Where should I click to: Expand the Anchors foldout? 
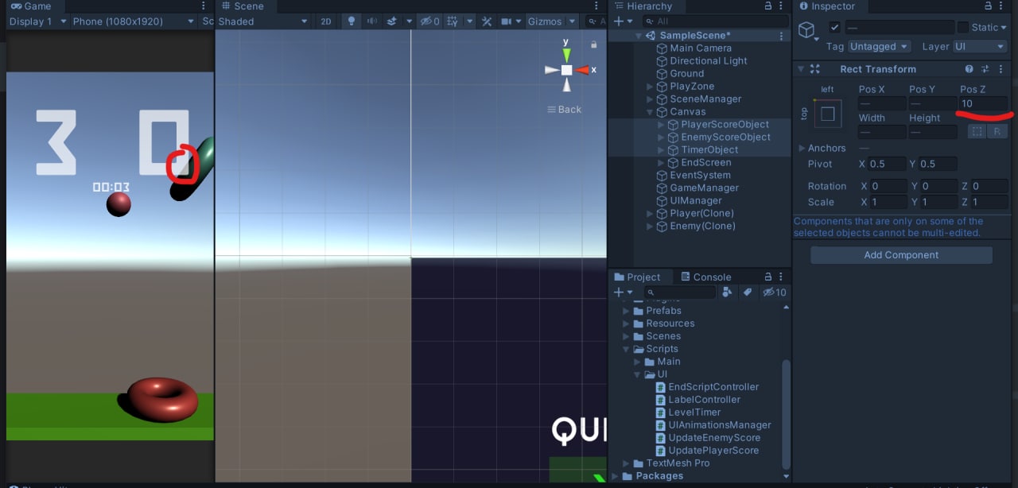[x=802, y=148]
